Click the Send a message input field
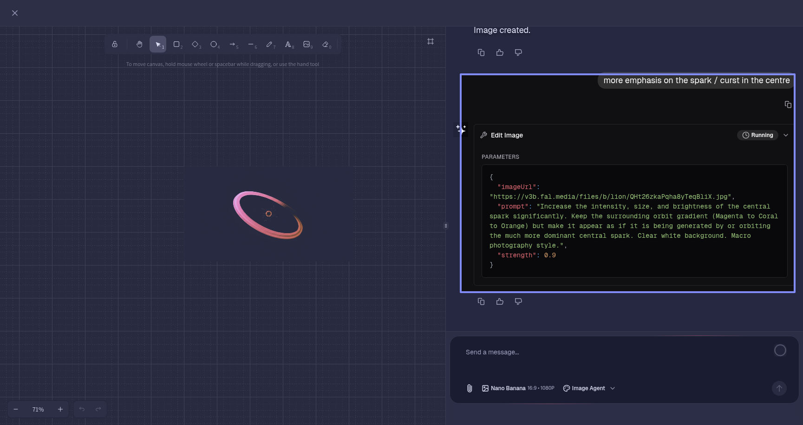This screenshot has height=425, width=803. tap(613, 353)
